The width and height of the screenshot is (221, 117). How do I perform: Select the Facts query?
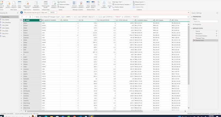pyautogui.click(x=4, y=36)
